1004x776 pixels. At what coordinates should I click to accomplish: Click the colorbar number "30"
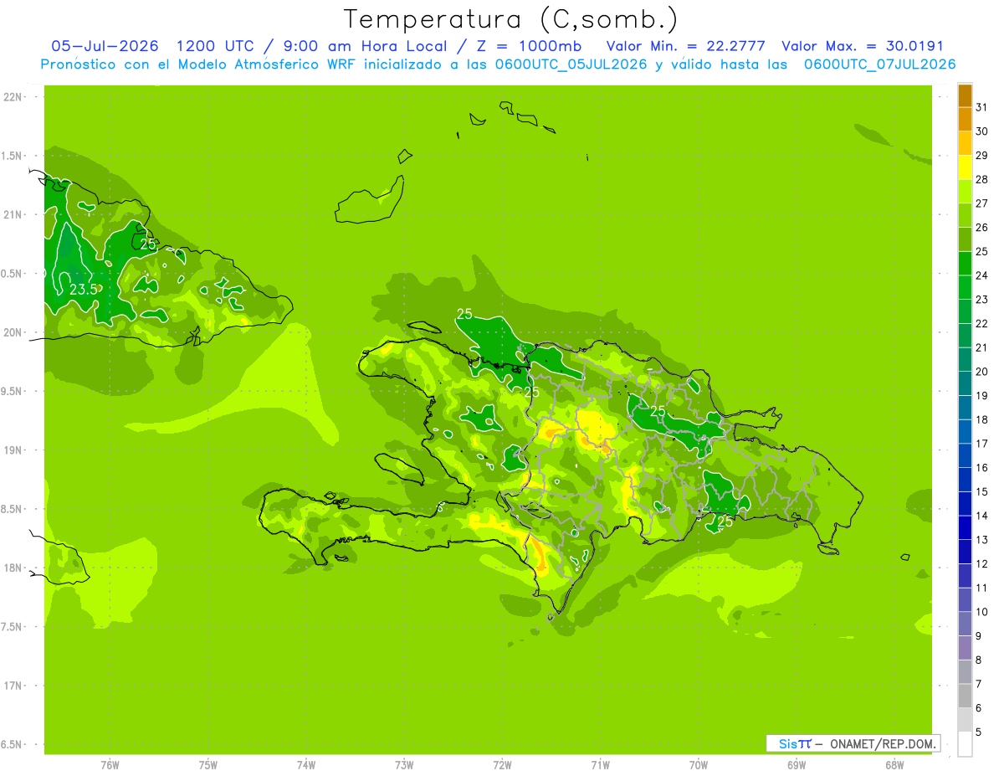tap(981, 131)
